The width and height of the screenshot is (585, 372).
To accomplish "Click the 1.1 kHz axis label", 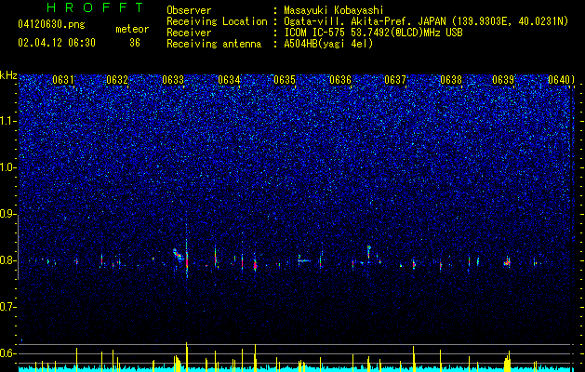I will click(7, 121).
